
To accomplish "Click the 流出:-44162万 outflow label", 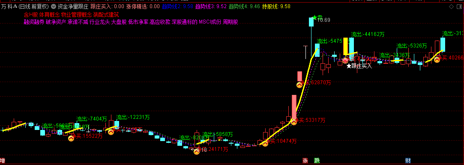I will [x=368, y=35].
